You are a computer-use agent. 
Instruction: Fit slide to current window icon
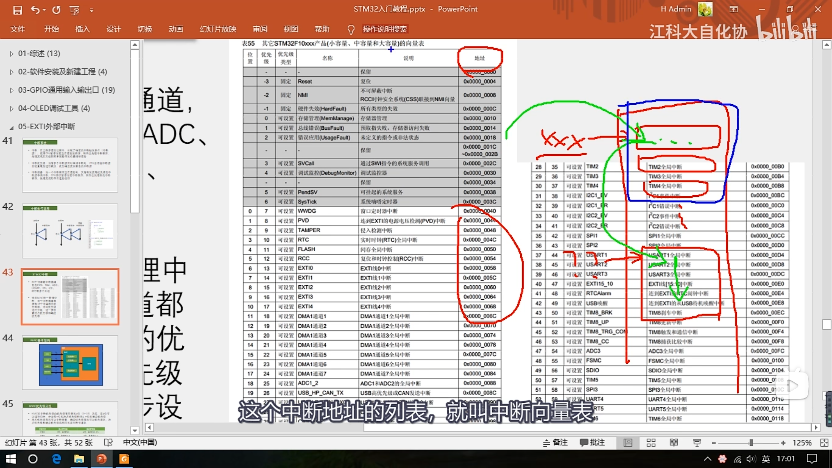click(x=824, y=443)
